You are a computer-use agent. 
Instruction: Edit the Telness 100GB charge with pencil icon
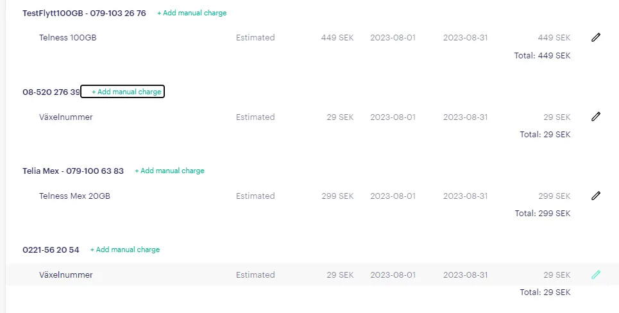596,37
